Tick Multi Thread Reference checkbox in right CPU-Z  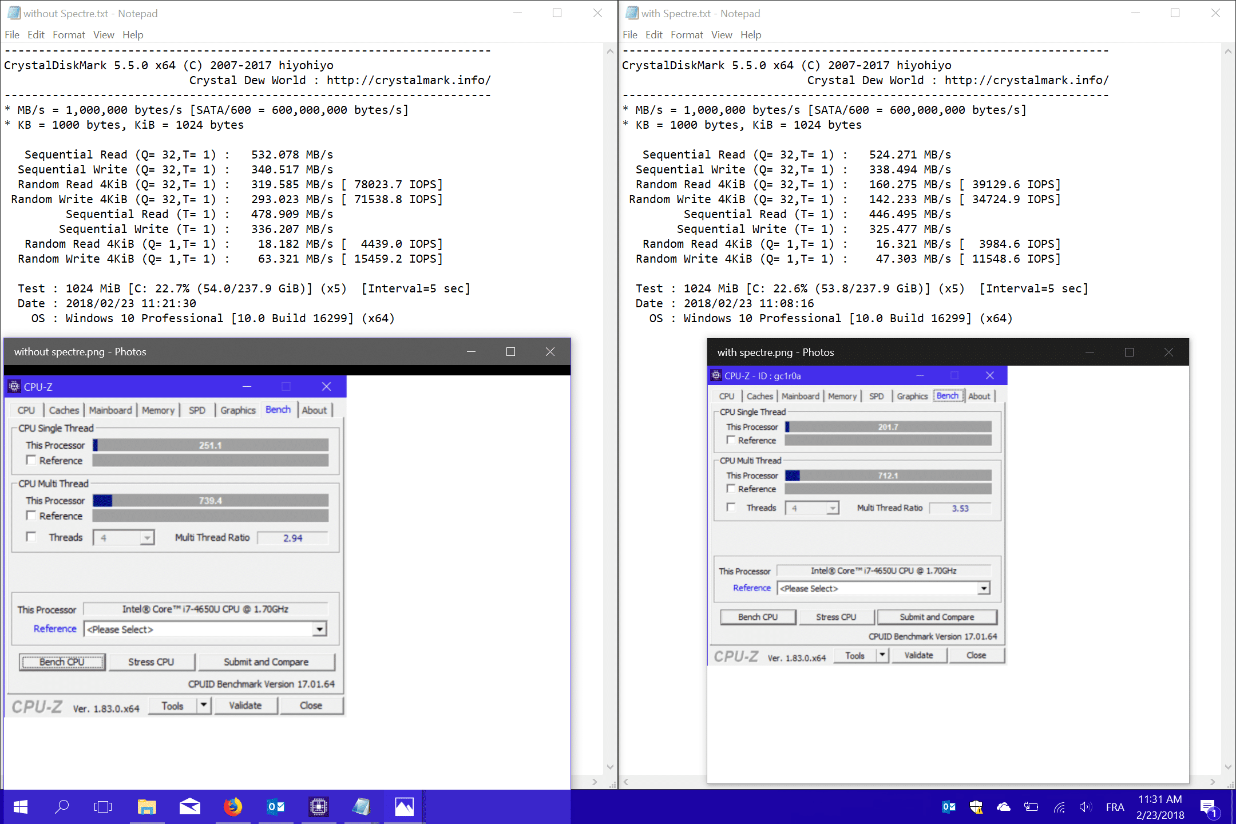(731, 488)
